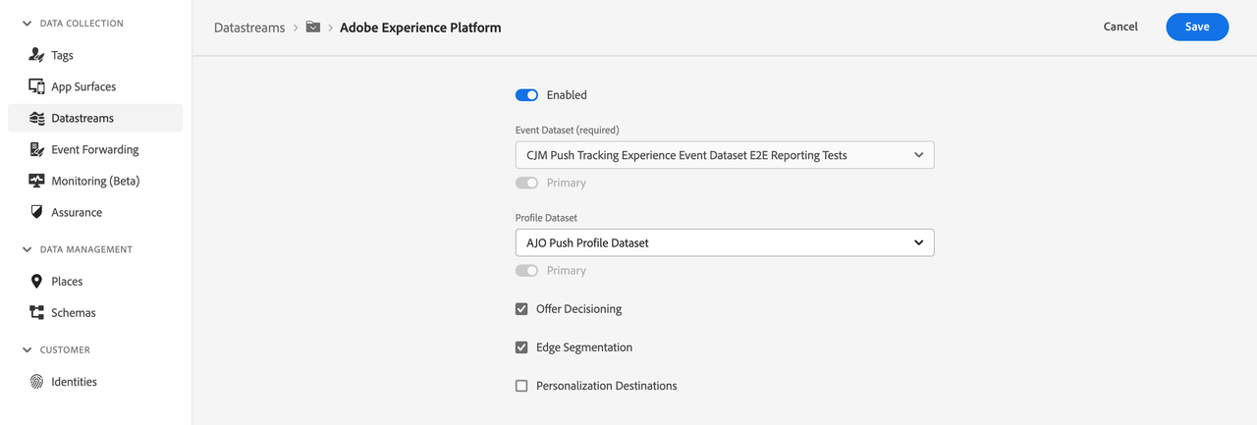Viewport: 1257px width, 425px height.
Task: Open the Event Dataset dropdown
Action: click(x=725, y=155)
